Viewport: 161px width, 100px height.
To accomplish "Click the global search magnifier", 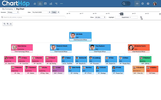I will (124, 3).
